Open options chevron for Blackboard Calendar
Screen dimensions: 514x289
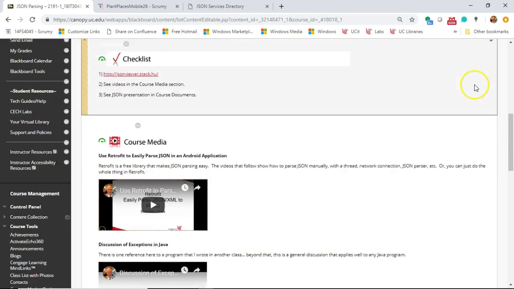[x=66, y=61]
